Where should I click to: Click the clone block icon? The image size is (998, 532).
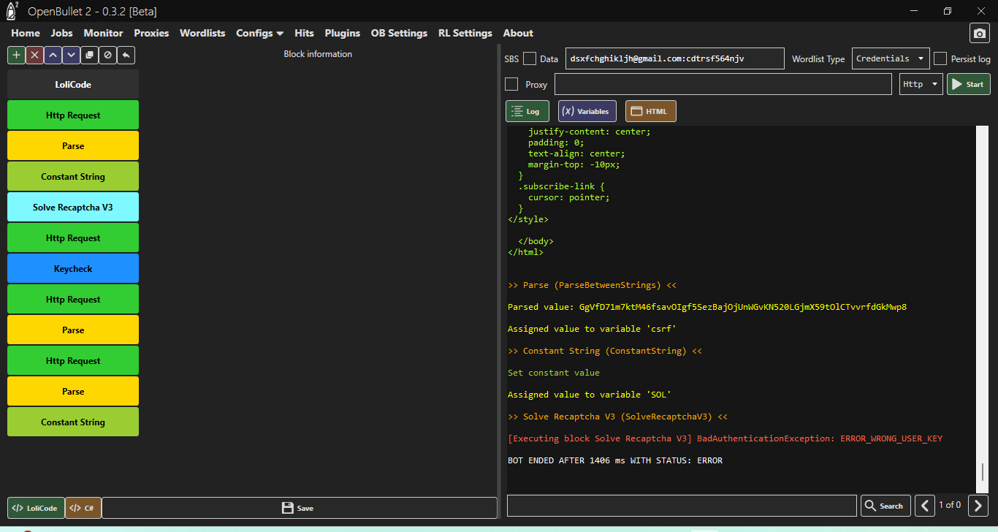click(89, 55)
